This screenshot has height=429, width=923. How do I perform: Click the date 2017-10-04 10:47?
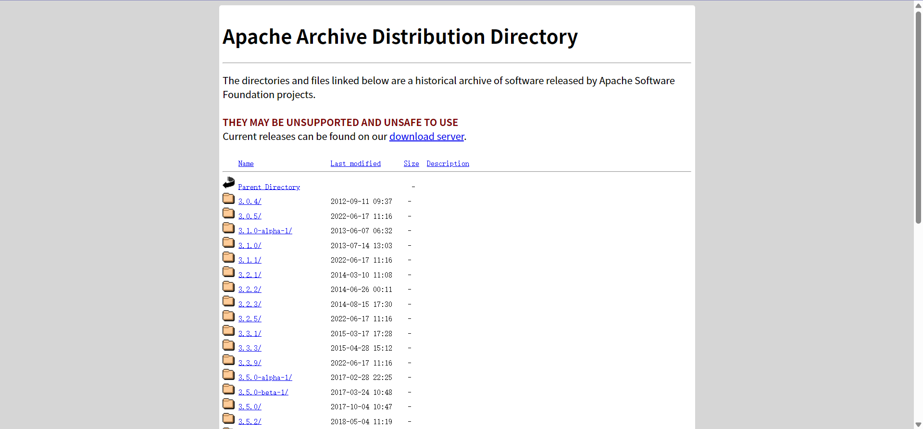[x=361, y=407]
